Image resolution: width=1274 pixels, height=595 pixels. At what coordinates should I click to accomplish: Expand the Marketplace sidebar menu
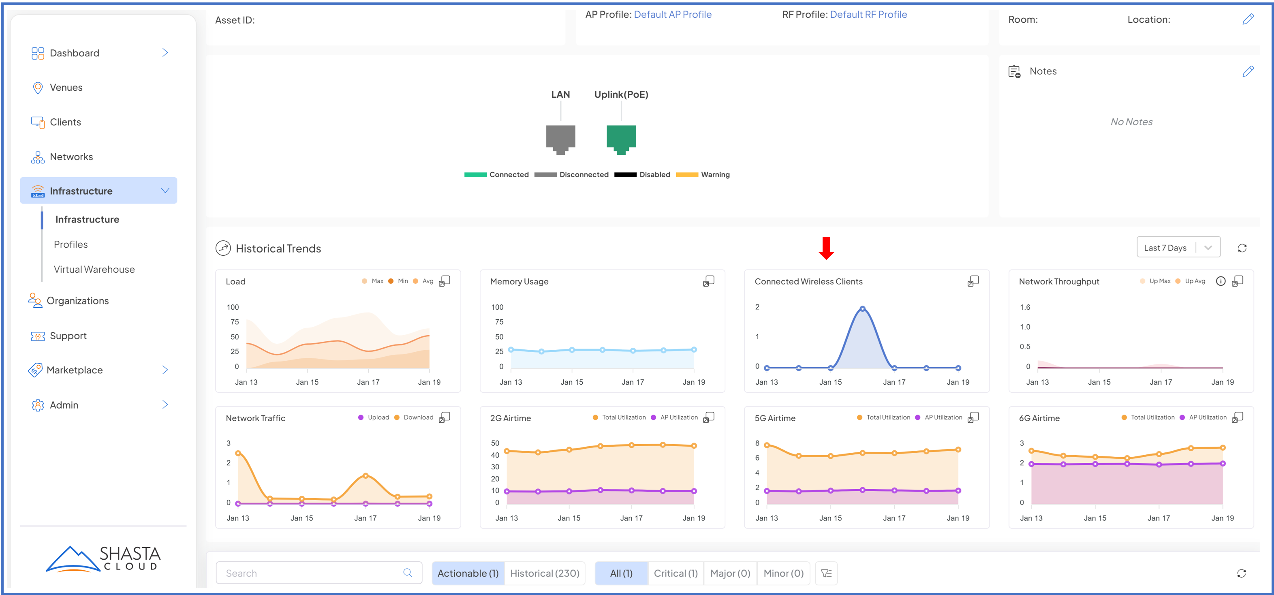(165, 370)
